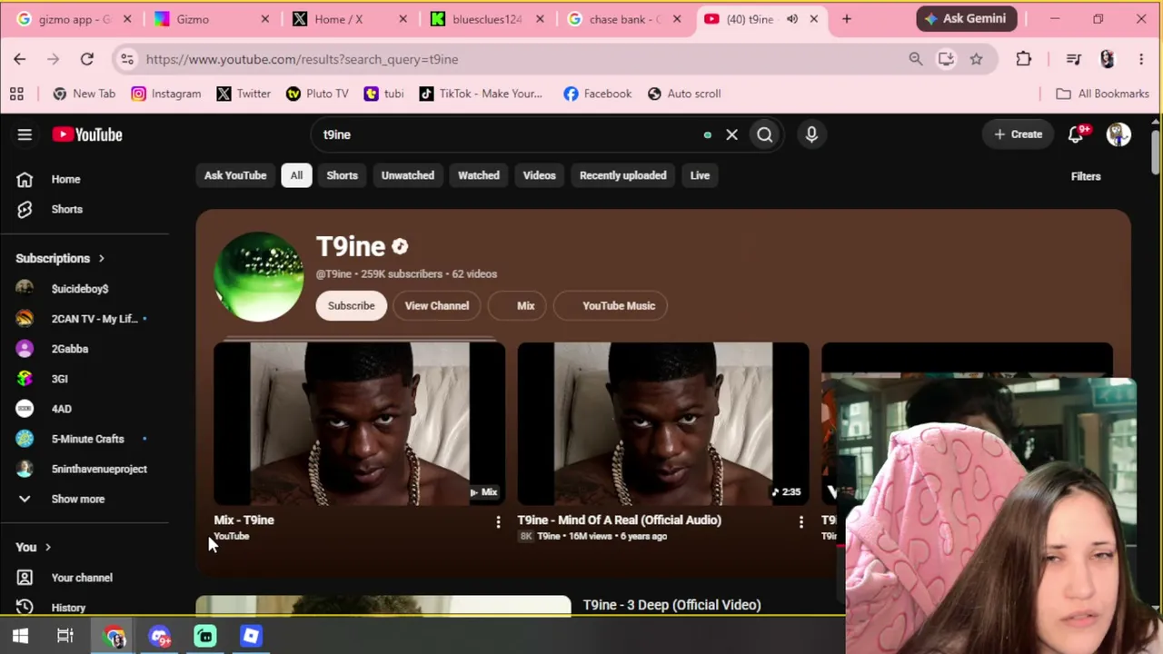Screen dimensions: 1163x654
Task: Go back with the browser back arrow
Action: tap(20, 59)
